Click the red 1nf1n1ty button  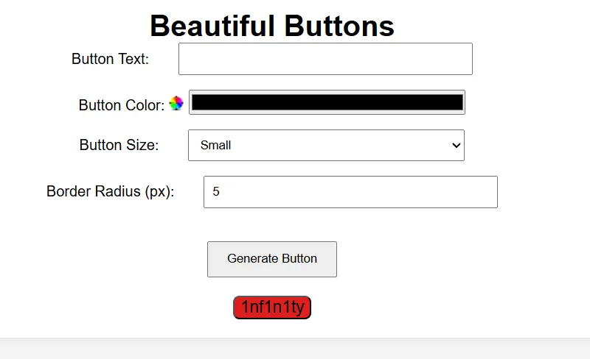272,308
